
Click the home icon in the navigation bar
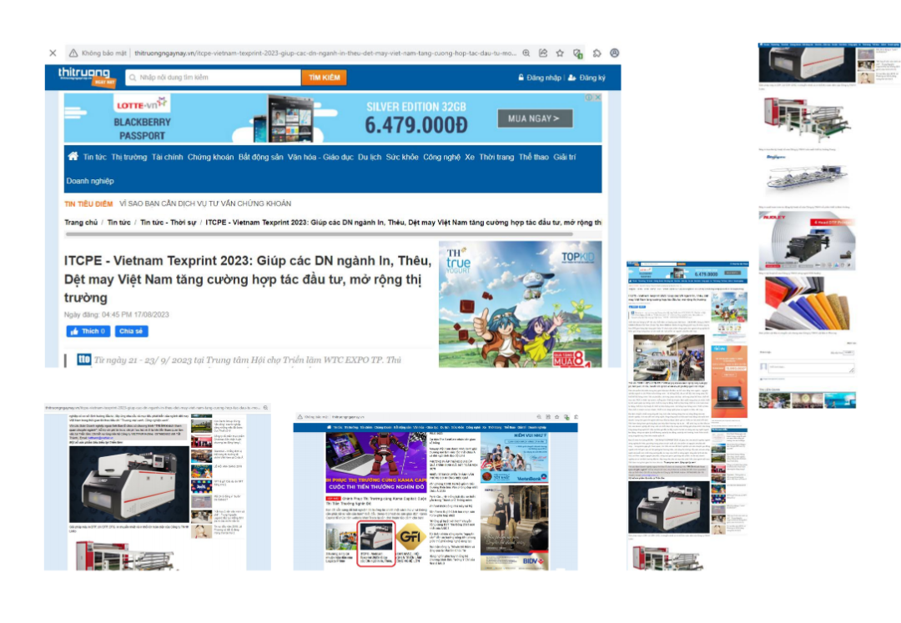tap(73, 157)
